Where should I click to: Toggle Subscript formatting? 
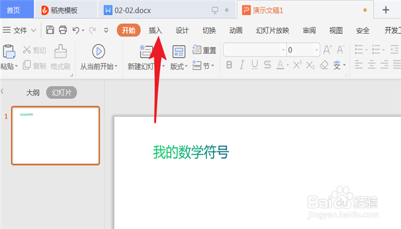pyautogui.click(x=310, y=65)
